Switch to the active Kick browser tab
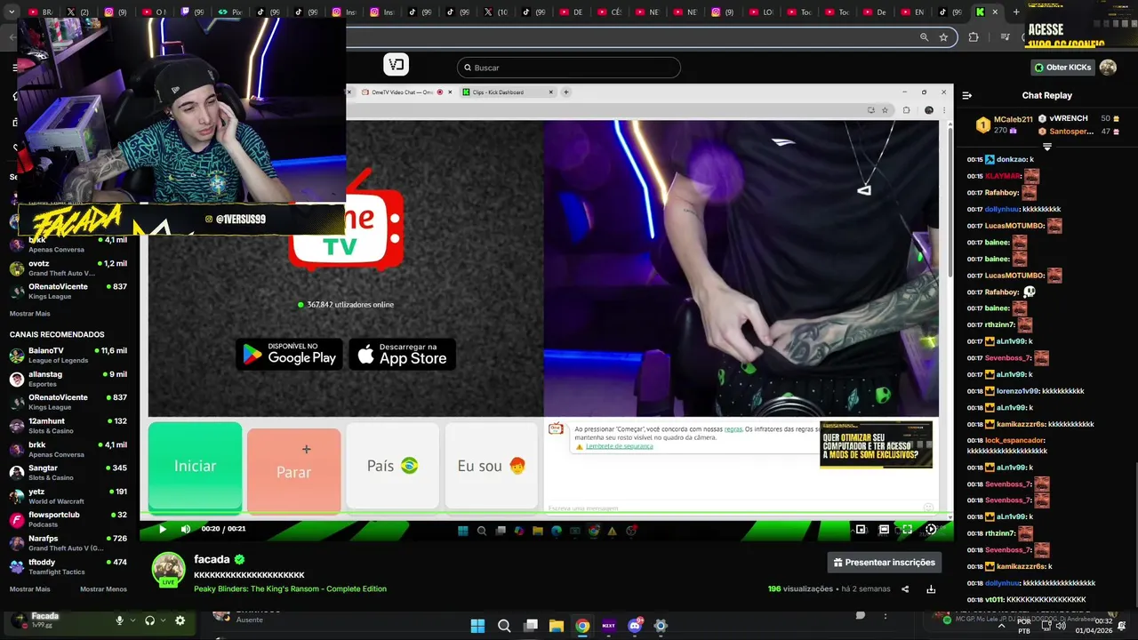Image resolution: width=1138 pixels, height=640 pixels. pos(986,12)
